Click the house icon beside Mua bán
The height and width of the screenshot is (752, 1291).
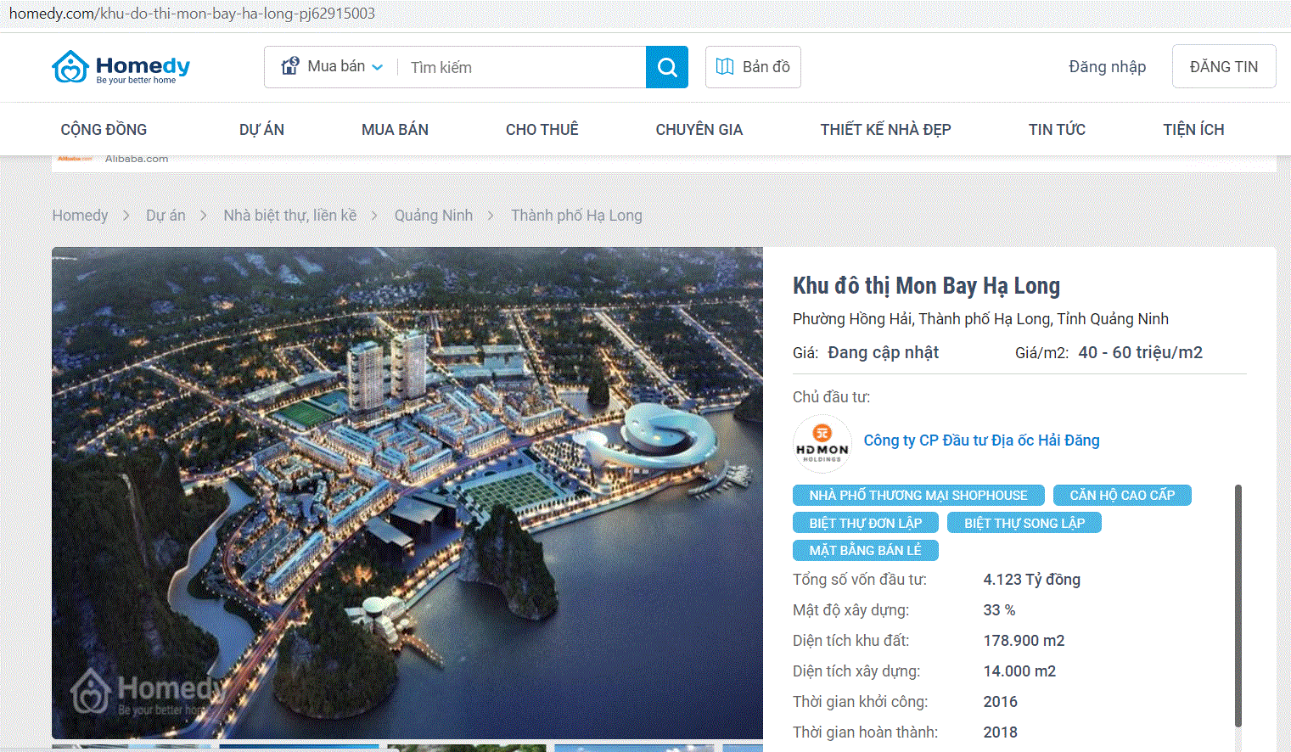tap(290, 66)
